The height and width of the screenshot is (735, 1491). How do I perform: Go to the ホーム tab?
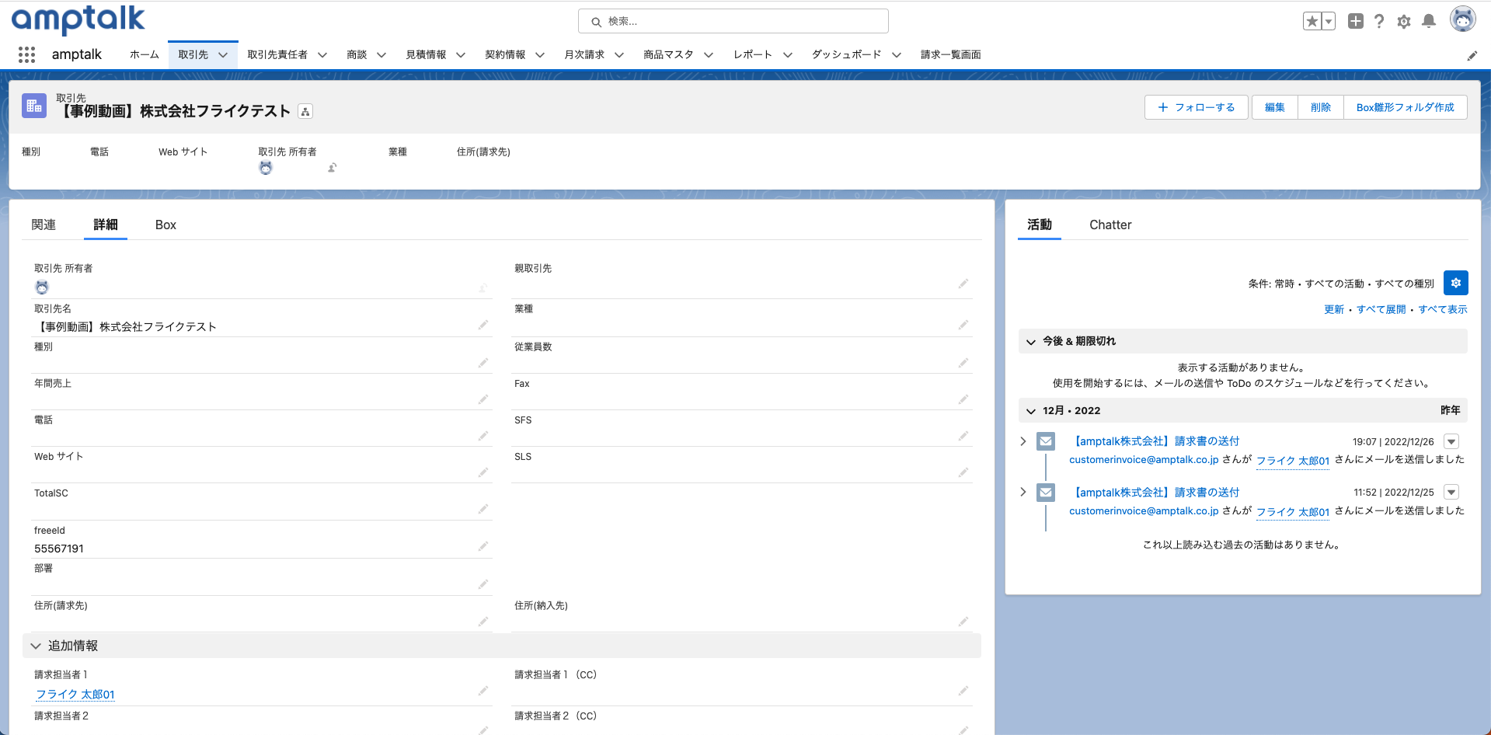[x=144, y=55]
